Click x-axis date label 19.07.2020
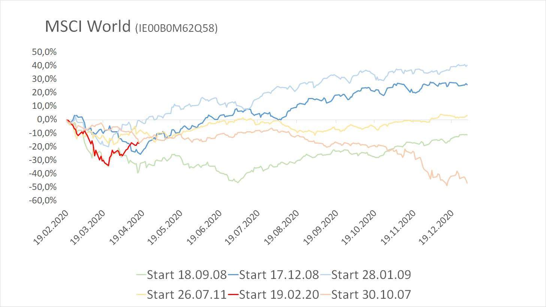This screenshot has height=307, width=546. tap(243, 227)
